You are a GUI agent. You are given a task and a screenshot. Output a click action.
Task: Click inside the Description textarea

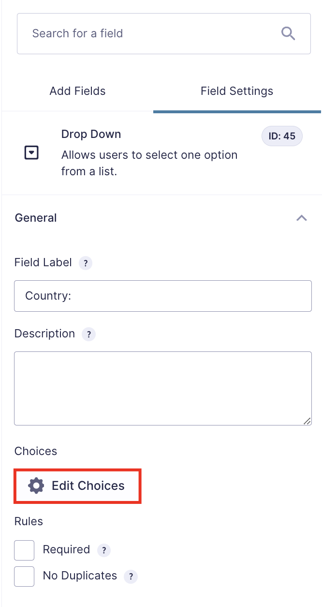(x=163, y=388)
